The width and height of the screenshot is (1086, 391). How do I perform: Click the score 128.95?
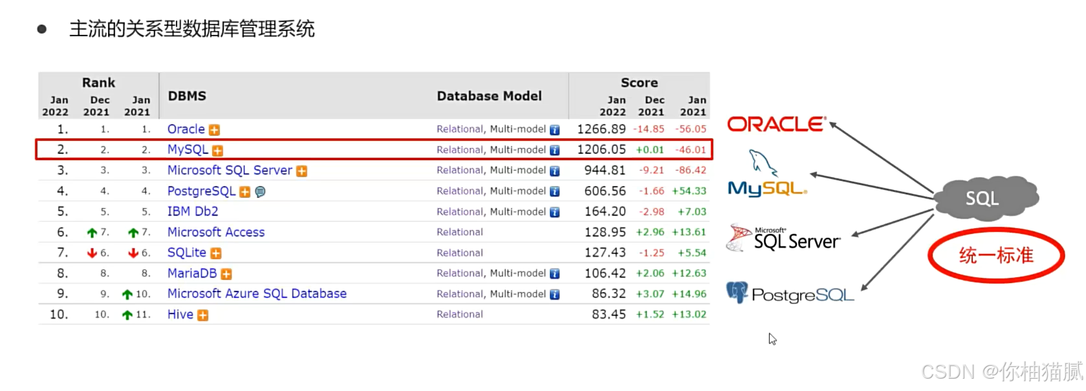tap(605, 232)
